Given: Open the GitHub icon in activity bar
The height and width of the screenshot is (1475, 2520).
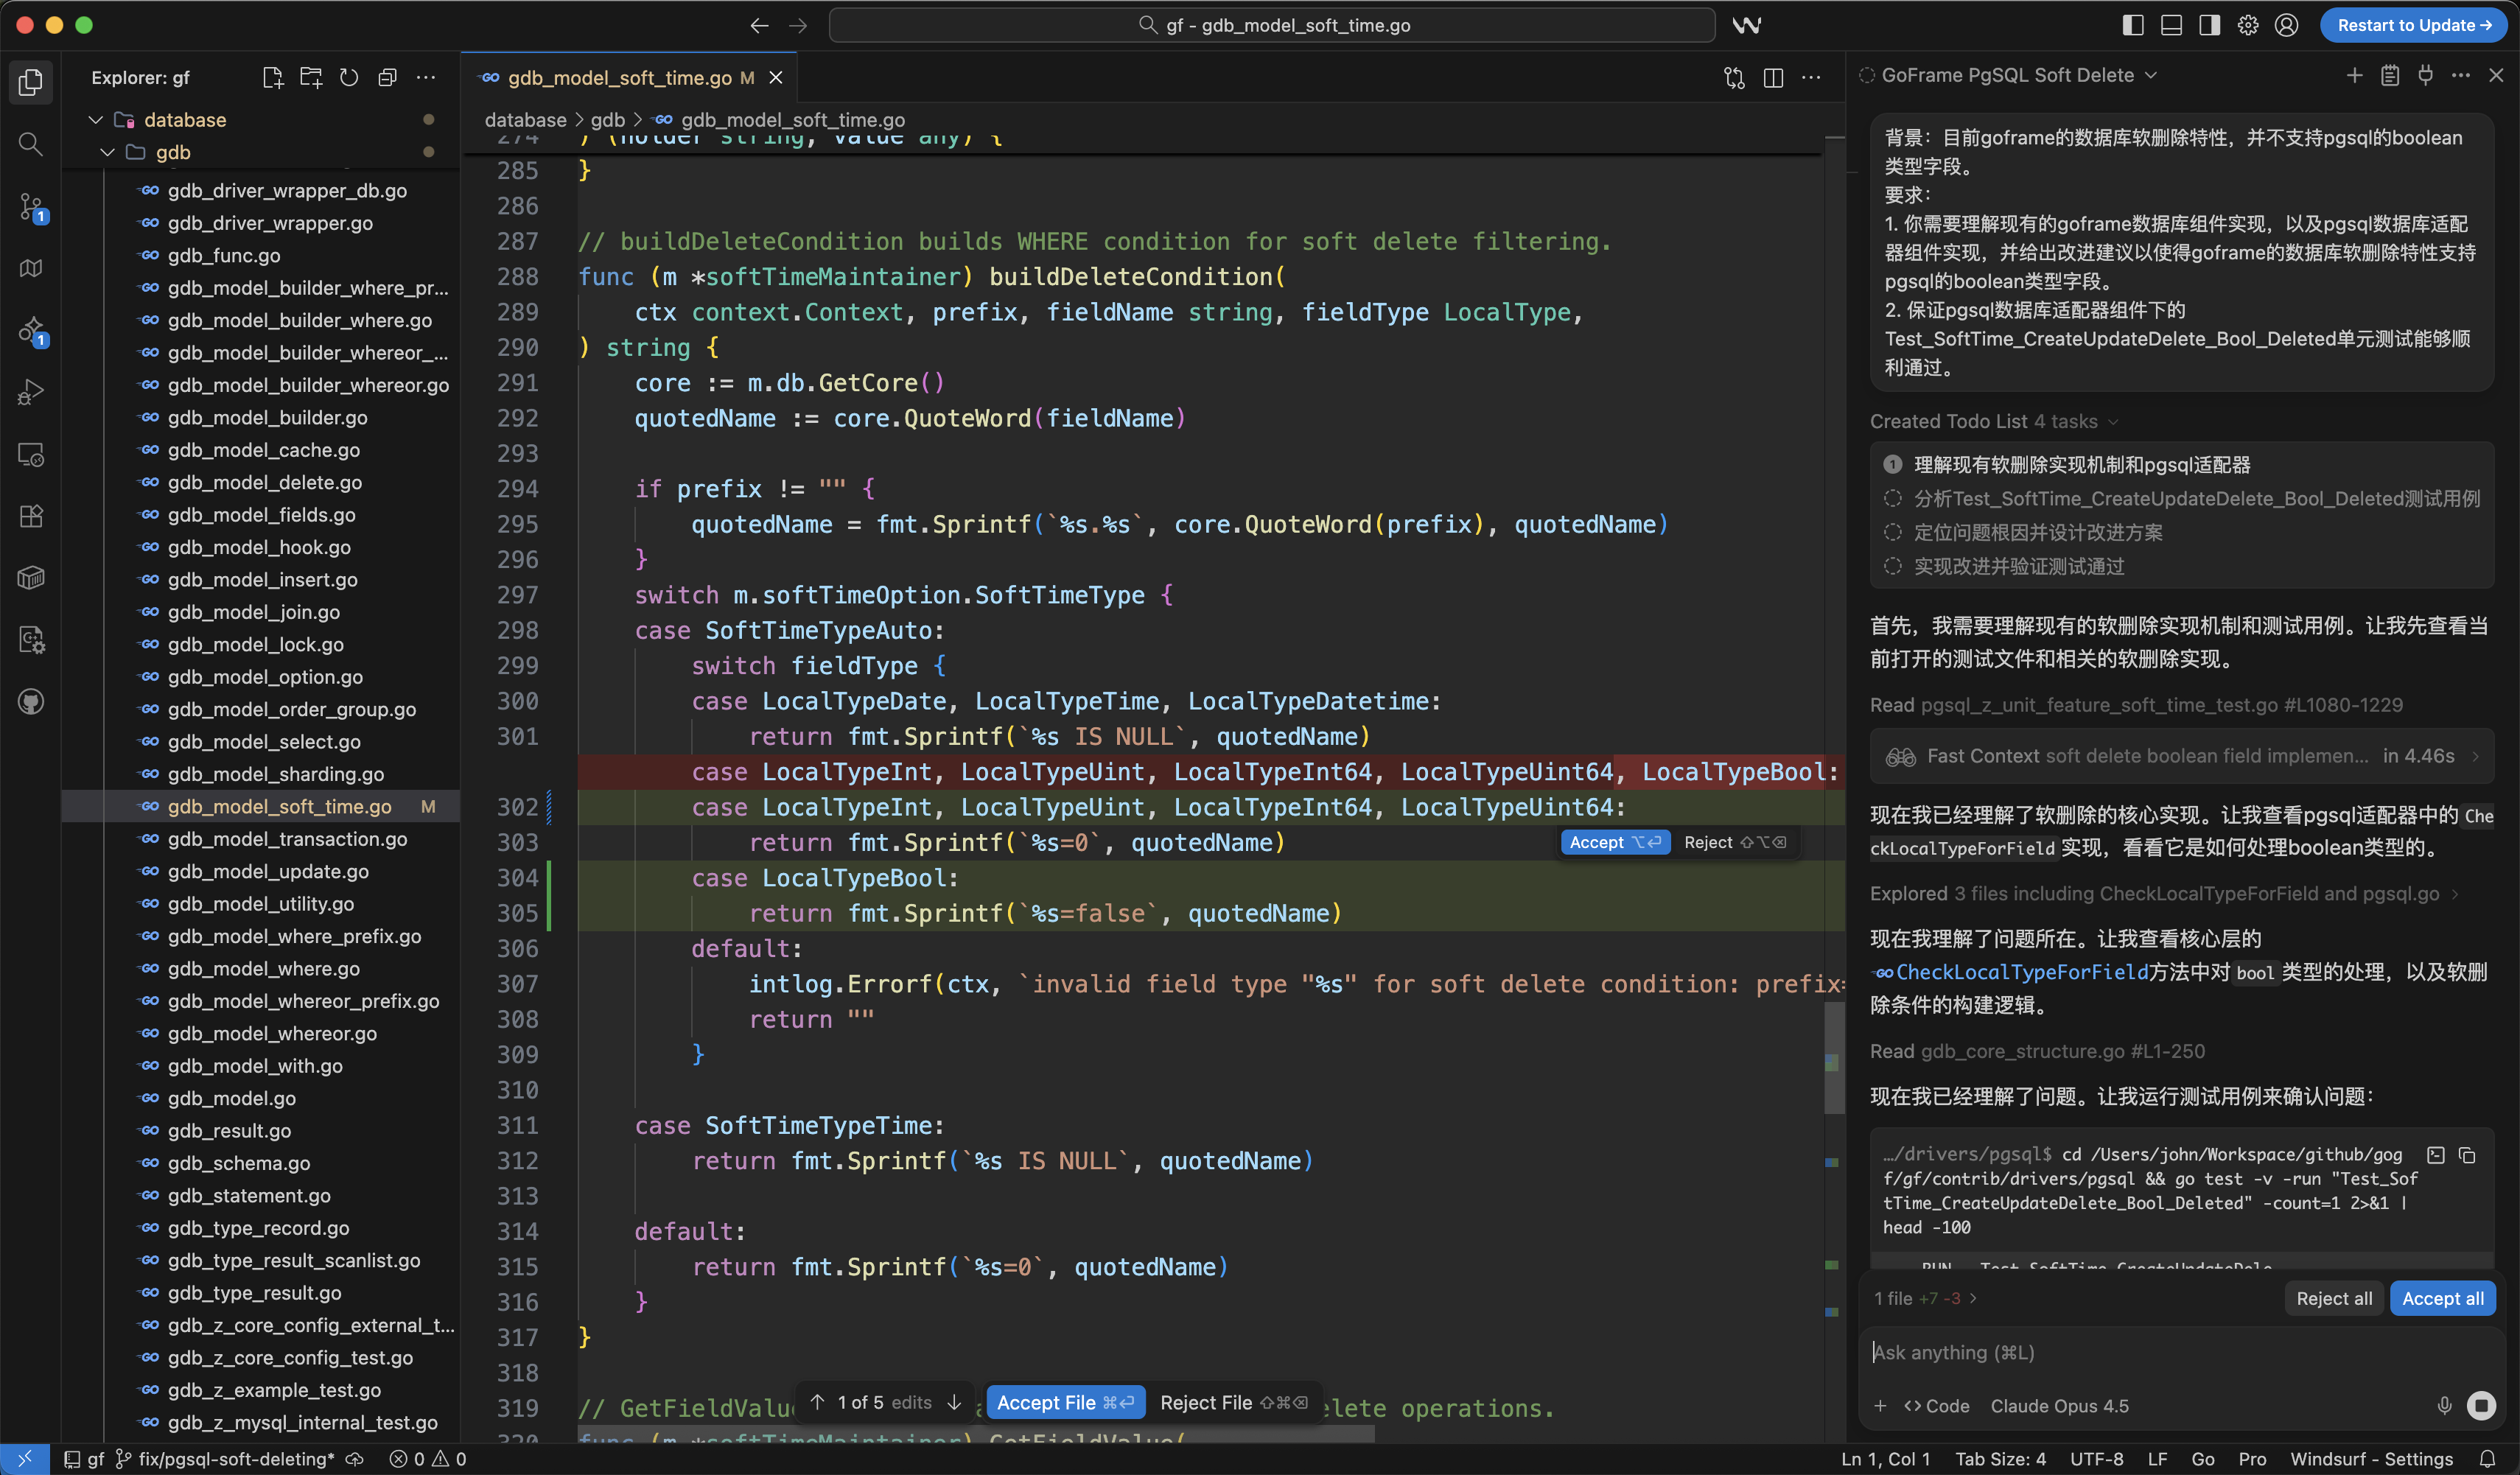Looking at the screenshot, I should tap(31, 702).
